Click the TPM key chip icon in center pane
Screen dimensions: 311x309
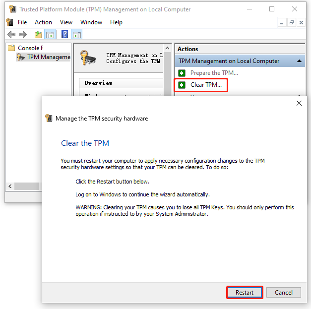coord(88,58)
